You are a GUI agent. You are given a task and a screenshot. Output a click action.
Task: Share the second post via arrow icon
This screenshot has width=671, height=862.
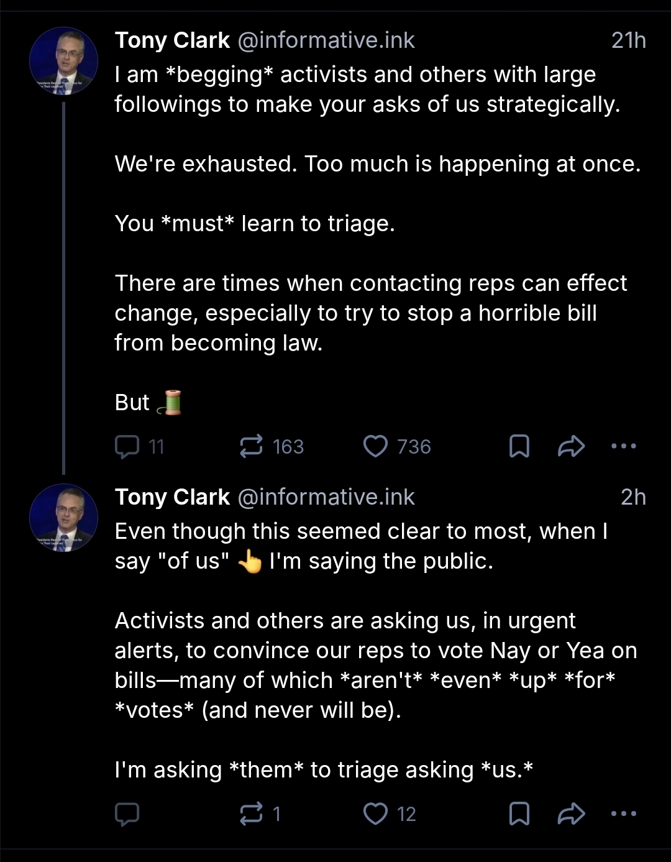(x=572, y=814)
